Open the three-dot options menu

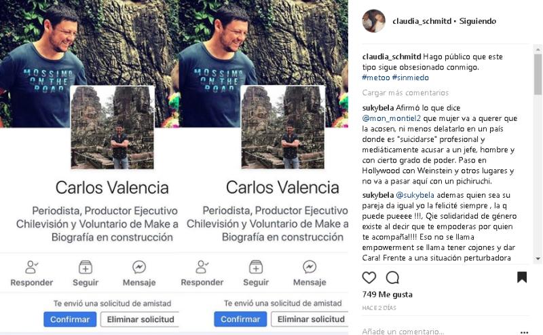pyautogui.click(x=524, y=332)
